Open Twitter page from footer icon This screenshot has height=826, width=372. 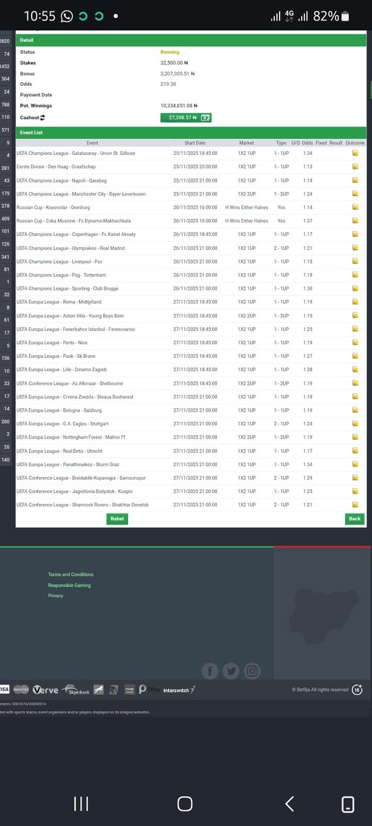(x=231, y=670)
